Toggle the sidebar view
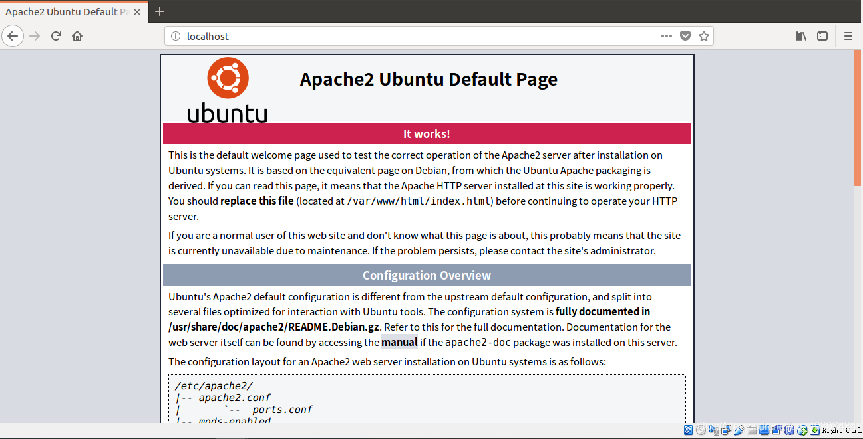 click(822, 35)
